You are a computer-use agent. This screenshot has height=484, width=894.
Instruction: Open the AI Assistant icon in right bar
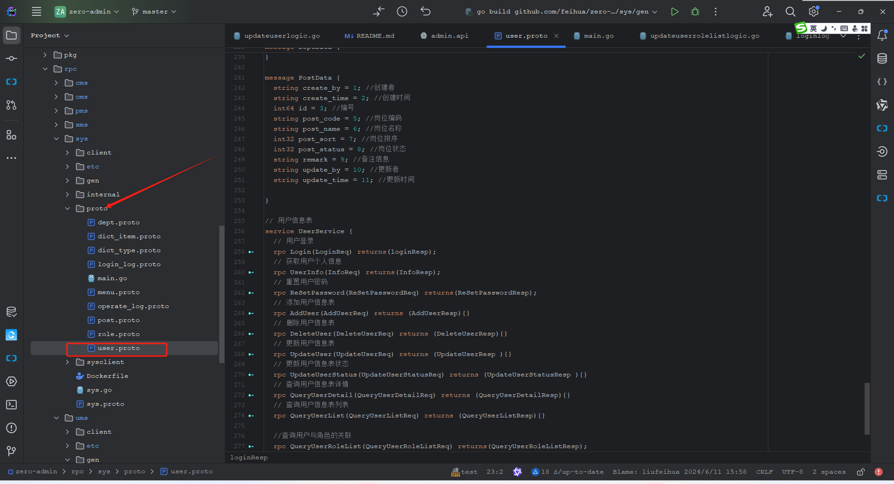(x=882, y=105)
